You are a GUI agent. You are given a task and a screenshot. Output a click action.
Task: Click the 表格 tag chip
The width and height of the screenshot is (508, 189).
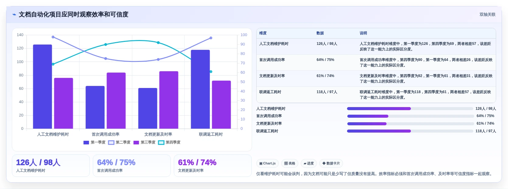coord(290,163)
